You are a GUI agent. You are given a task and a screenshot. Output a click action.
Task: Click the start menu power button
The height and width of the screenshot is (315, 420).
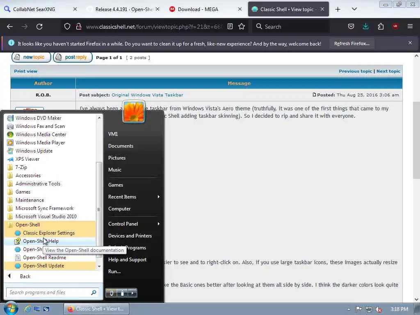tap(112, 293)
